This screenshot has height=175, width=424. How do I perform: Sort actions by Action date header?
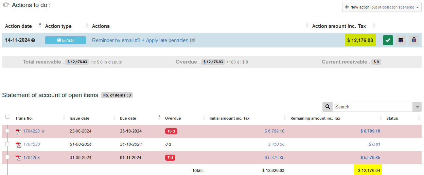coord(18,26)
